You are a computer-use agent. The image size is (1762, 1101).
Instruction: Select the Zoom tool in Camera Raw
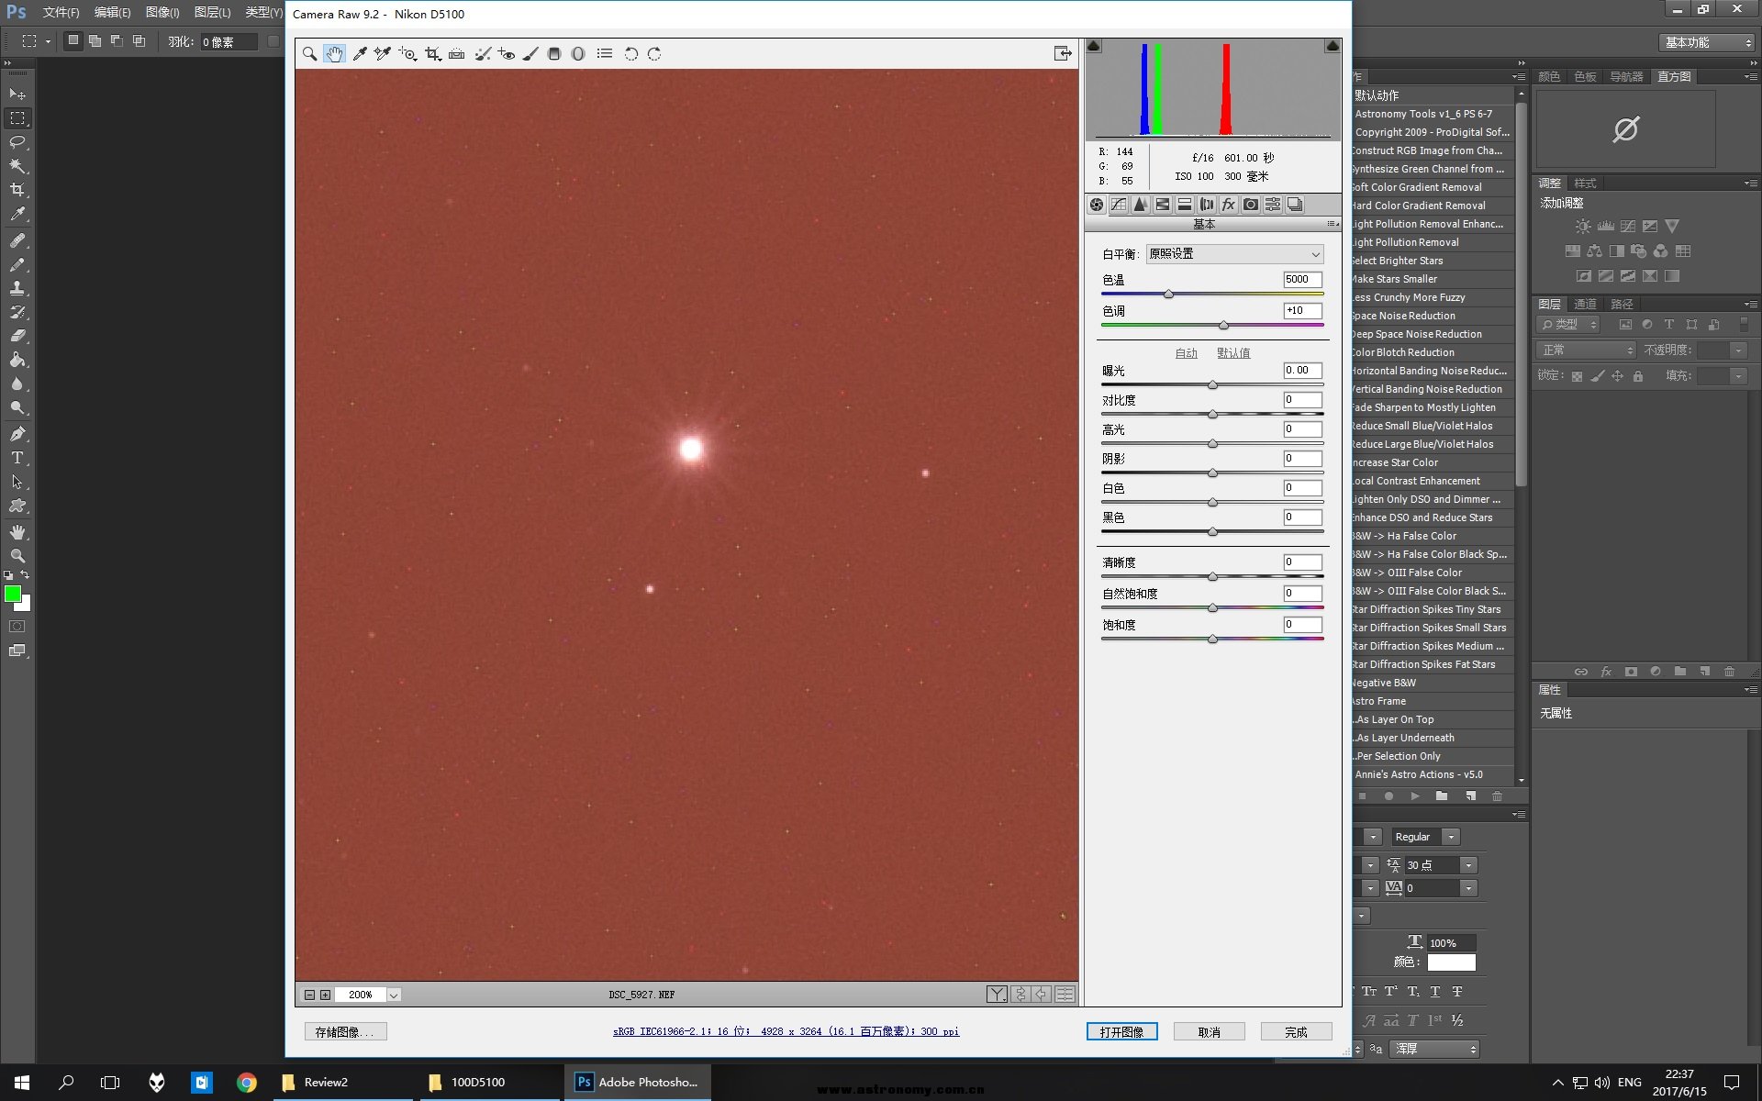coord(310,54)
